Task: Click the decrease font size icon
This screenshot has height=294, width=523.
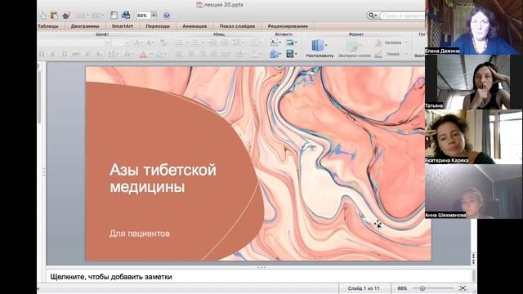Action: (150, 42)
